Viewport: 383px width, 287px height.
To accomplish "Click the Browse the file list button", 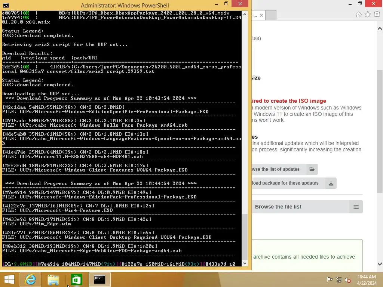I will click(x=307, y=207).
